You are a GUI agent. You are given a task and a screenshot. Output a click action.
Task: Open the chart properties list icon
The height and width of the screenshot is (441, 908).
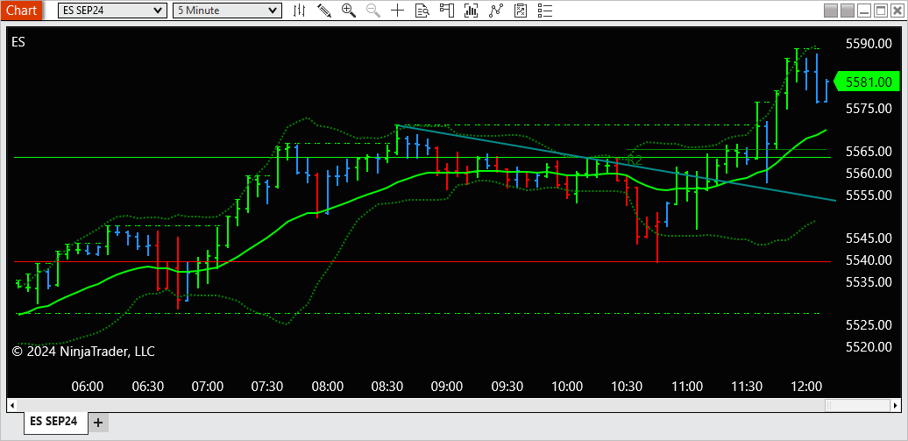tap(545, 10)
